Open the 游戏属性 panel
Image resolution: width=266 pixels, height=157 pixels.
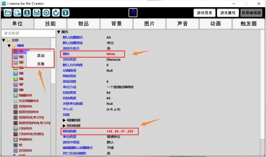point(228,13)
